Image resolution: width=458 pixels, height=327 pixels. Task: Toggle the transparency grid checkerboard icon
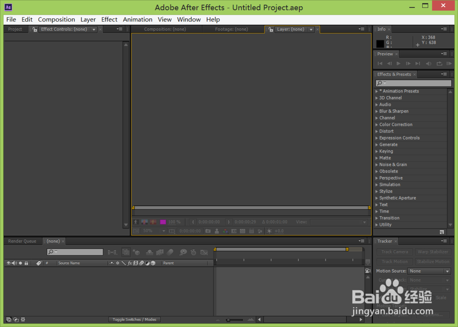242,231
